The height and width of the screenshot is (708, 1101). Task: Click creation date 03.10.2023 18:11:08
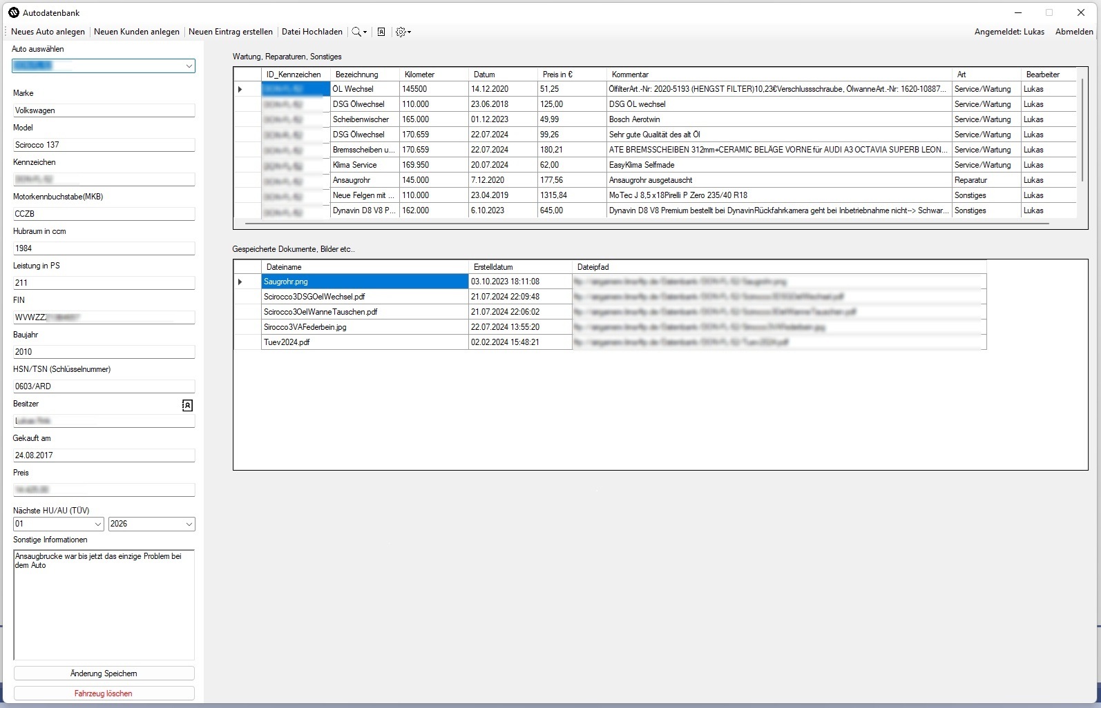(x=520, y=282)
